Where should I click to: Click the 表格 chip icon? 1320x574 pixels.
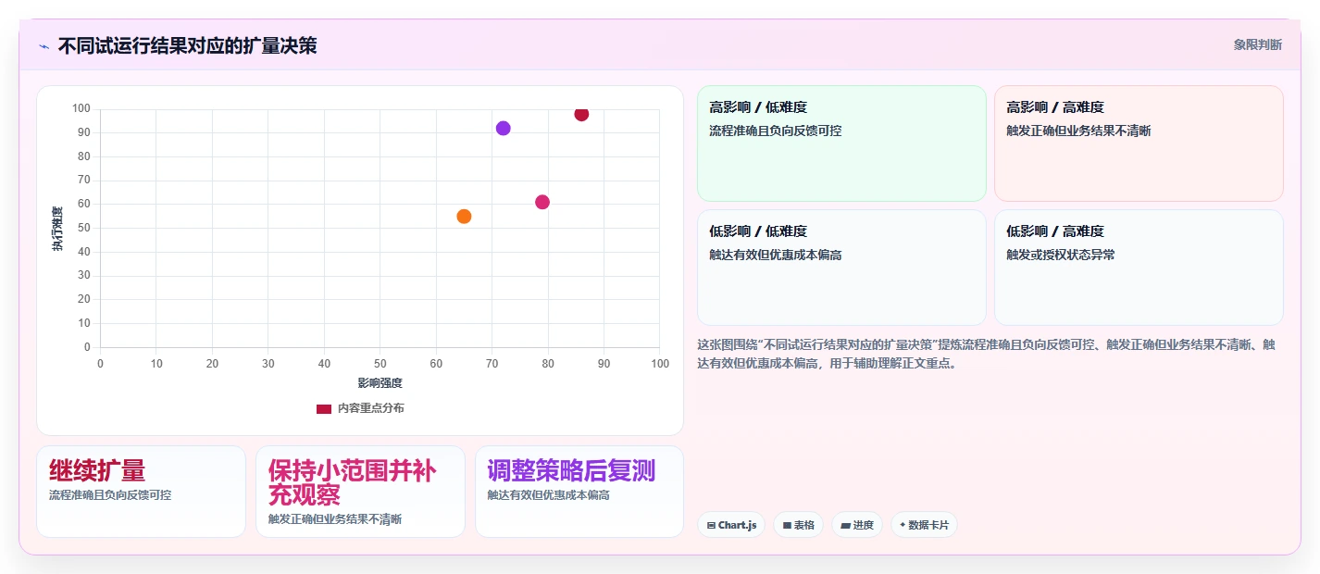click(787, 525)
